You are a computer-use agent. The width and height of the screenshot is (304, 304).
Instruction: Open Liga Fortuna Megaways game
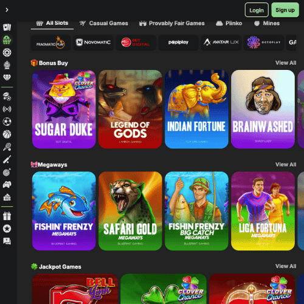click(x=263, y=211)
